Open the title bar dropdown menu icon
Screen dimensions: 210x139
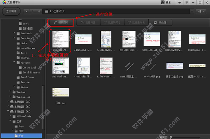[187, 2]
